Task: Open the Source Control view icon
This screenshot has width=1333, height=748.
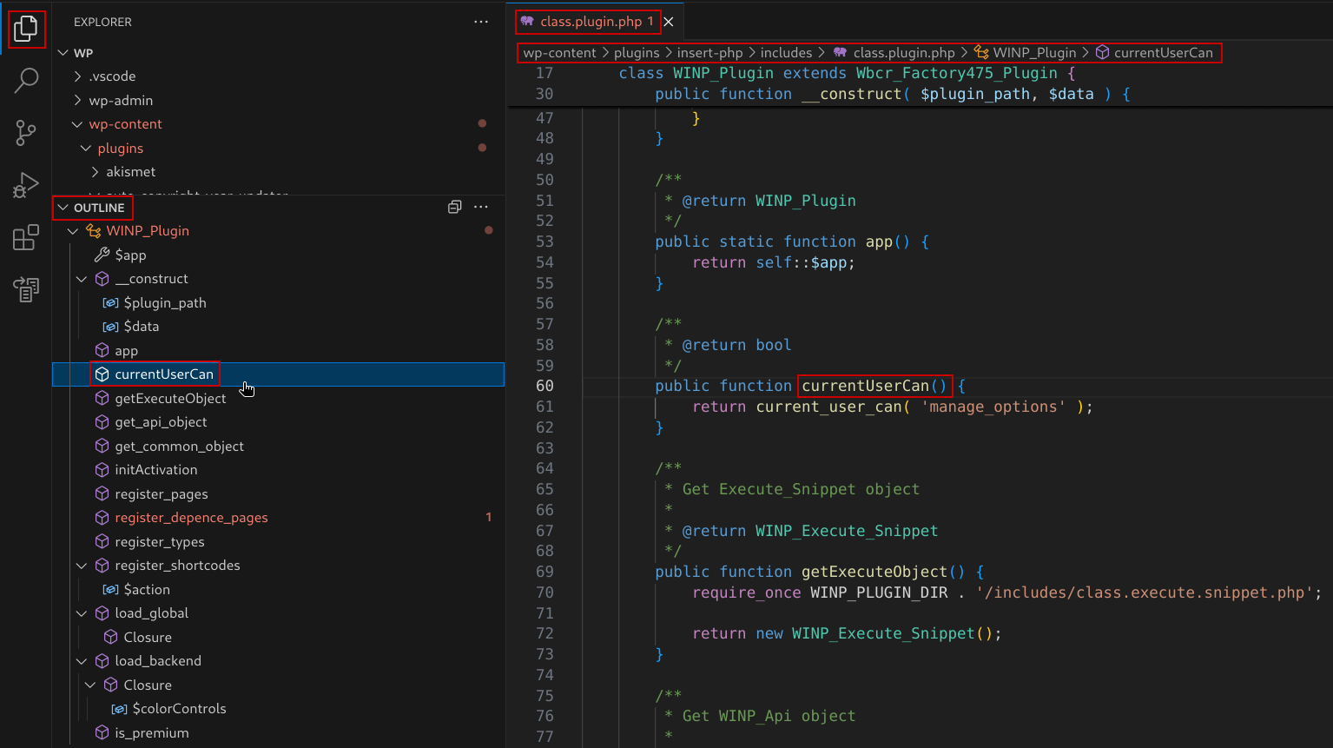Action: 26,132
